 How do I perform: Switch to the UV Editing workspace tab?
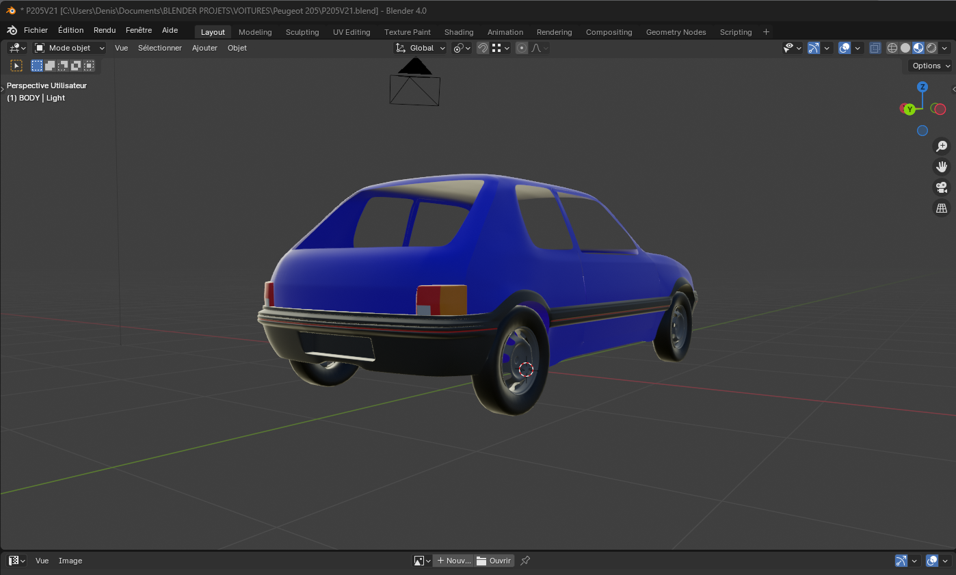tap(351, 32)
